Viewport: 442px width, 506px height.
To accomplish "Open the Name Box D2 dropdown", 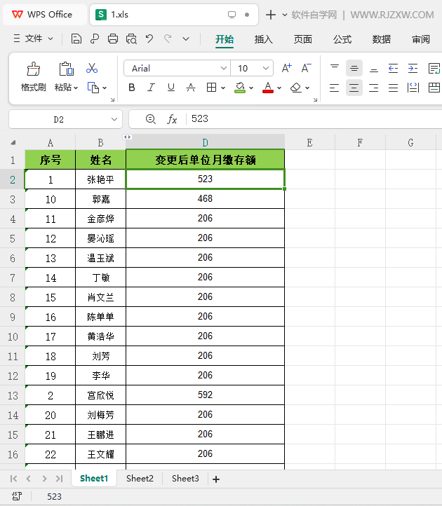I will (114, 119).
